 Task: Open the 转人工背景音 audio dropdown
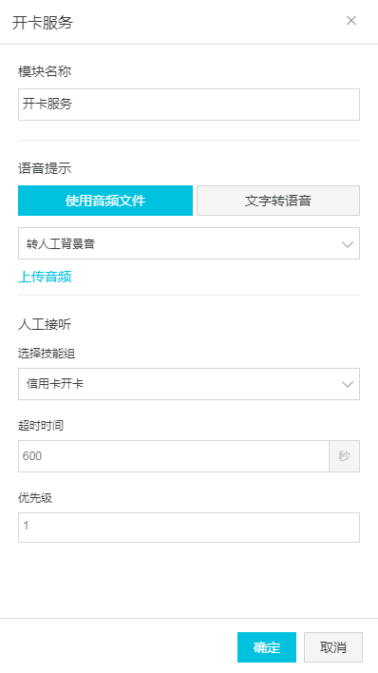pyautogui.click(x=189, y=243)
